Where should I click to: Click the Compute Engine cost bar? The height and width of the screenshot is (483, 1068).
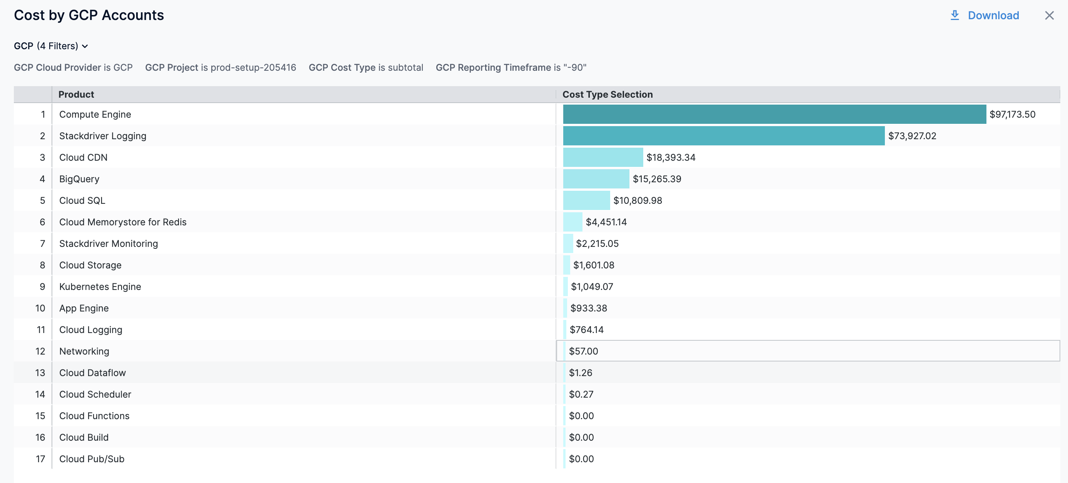coord(774,114)
